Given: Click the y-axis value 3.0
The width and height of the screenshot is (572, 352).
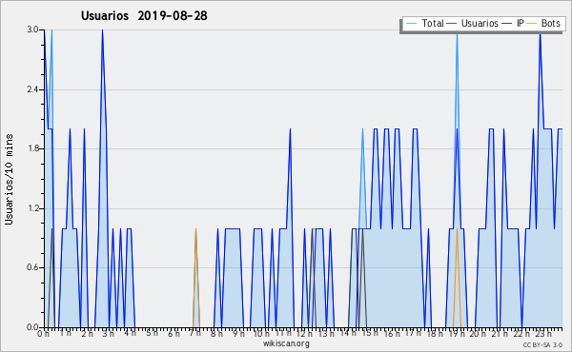Looking at the screenshot, I should [x=32, y=29].
